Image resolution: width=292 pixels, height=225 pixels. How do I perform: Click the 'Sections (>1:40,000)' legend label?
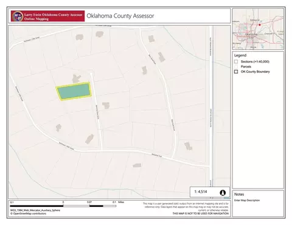(x=255, y=61)
